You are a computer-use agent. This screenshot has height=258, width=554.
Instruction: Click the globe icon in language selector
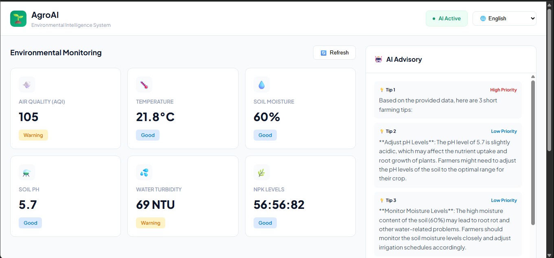click(483, 19)
